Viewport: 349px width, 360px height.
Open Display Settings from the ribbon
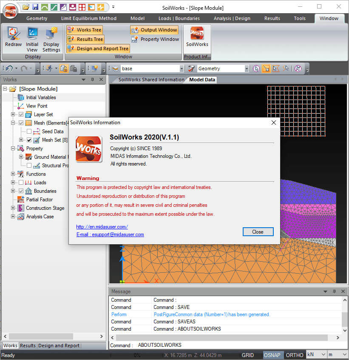coord(51,33)
